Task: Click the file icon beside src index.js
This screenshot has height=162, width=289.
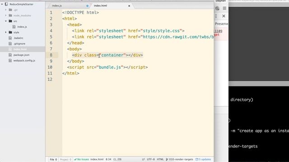Action: tap(14, 27)
